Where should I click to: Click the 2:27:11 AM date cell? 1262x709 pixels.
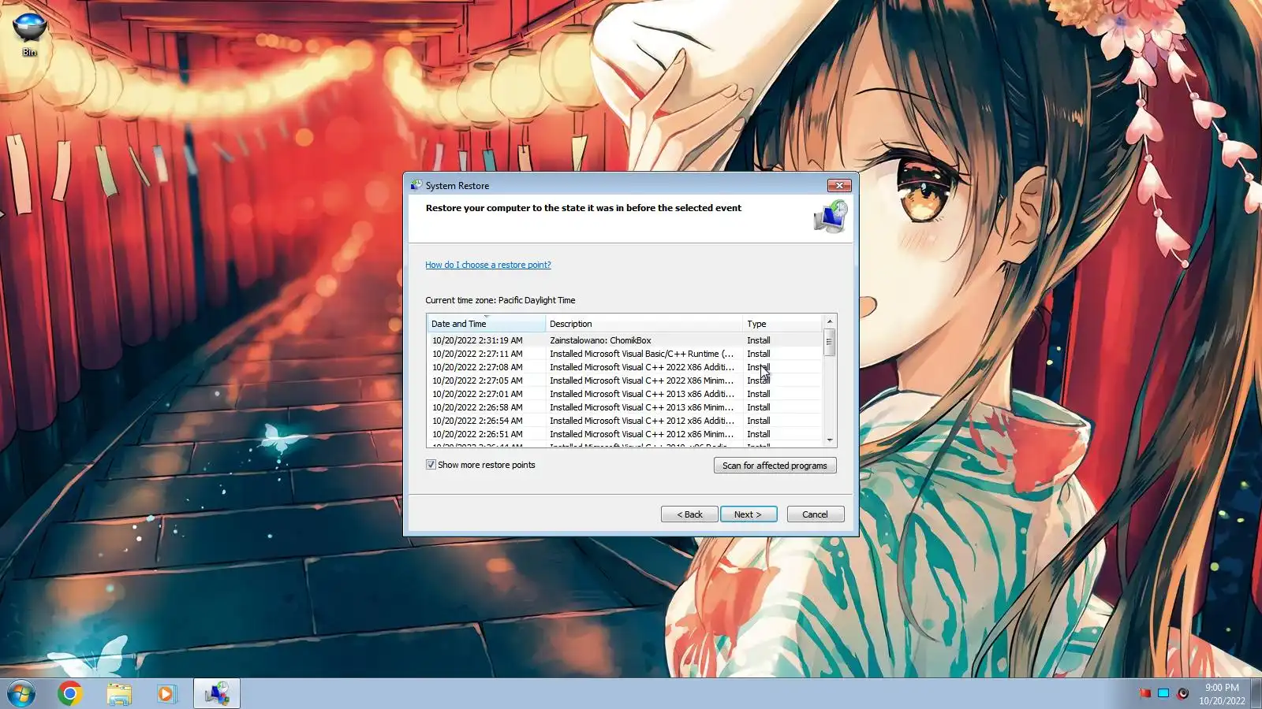pos(477,354)
